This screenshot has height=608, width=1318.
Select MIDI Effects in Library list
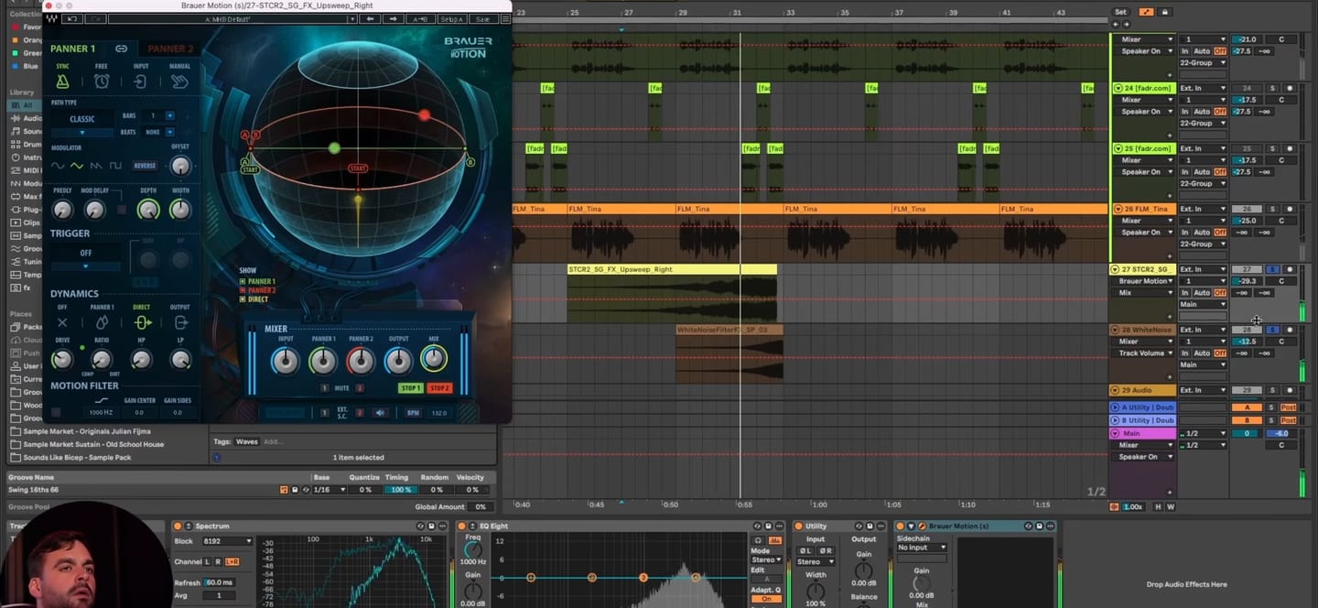31,170
